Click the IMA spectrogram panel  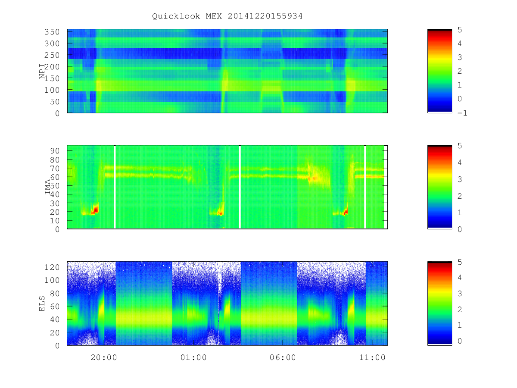pyautogui.click(x=227, y=187)
